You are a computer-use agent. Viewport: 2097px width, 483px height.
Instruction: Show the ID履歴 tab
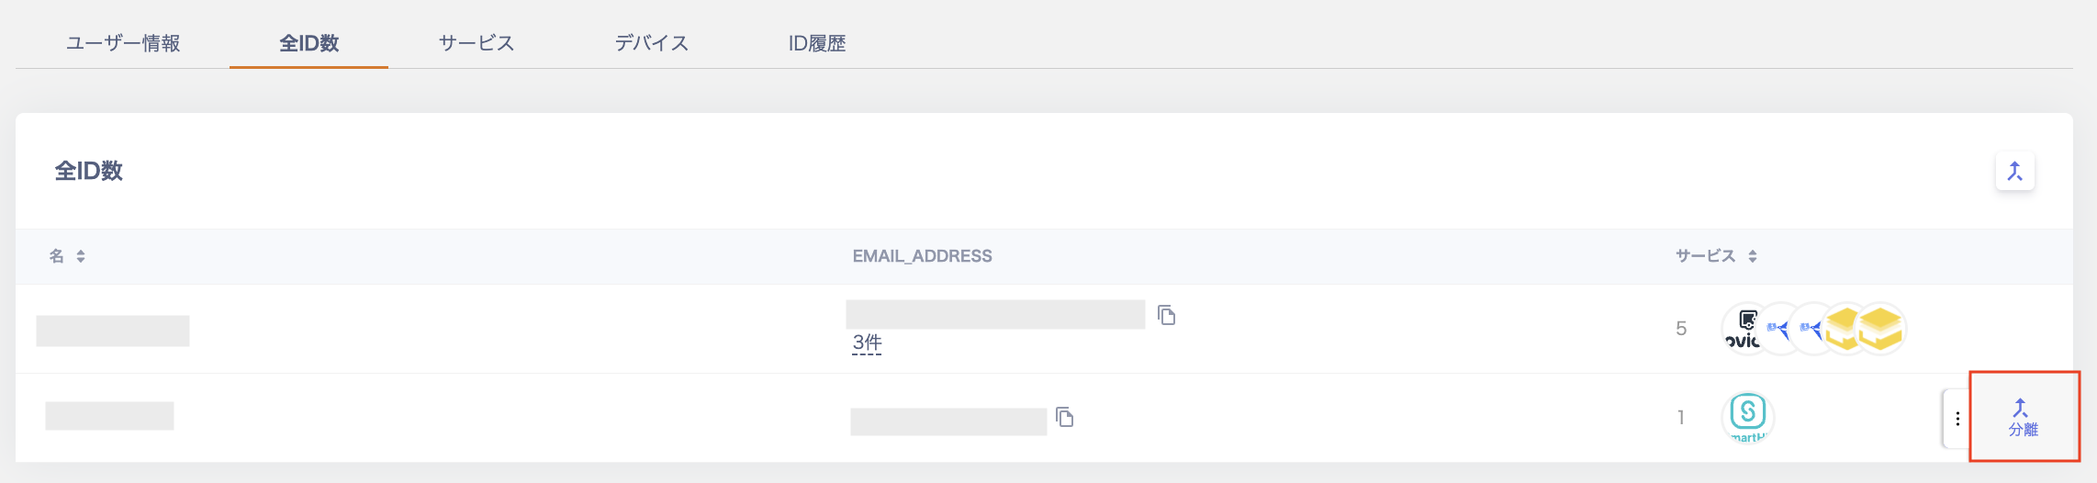pyautogui.click(x=816, y=43)
